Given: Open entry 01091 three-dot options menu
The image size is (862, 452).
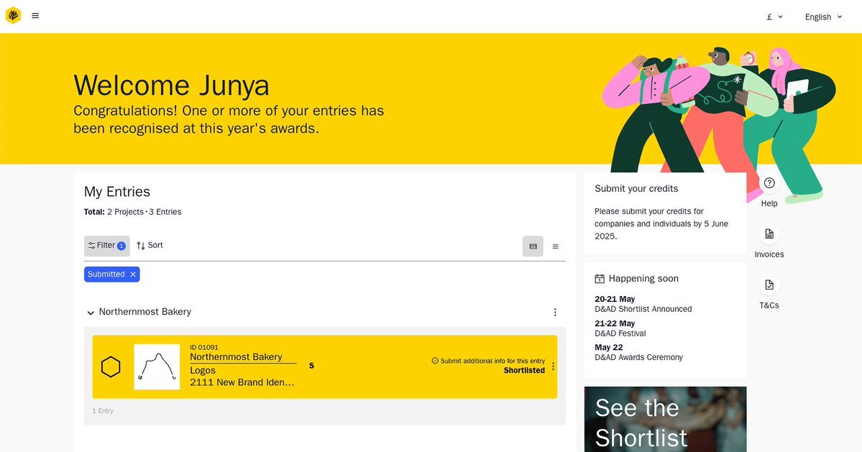Looking at the screenshot, I should [553, 366].
